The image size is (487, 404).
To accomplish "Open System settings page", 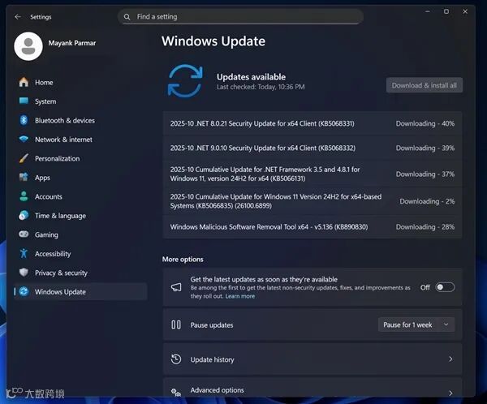I will (x=45, y=101).
